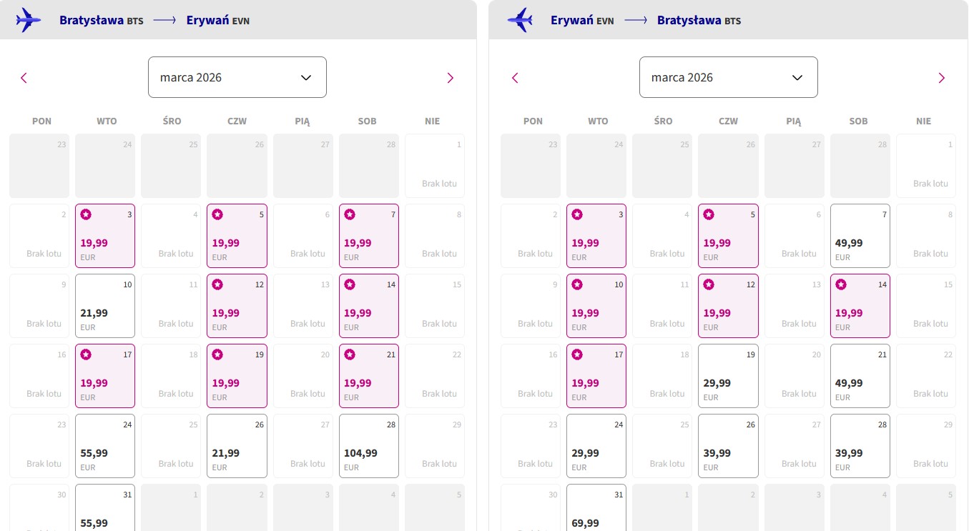The height and width of the screenshot is (531, 969).
Task: Click the airplane icon beside Bratysława BTS
Action: click(29, 20)
